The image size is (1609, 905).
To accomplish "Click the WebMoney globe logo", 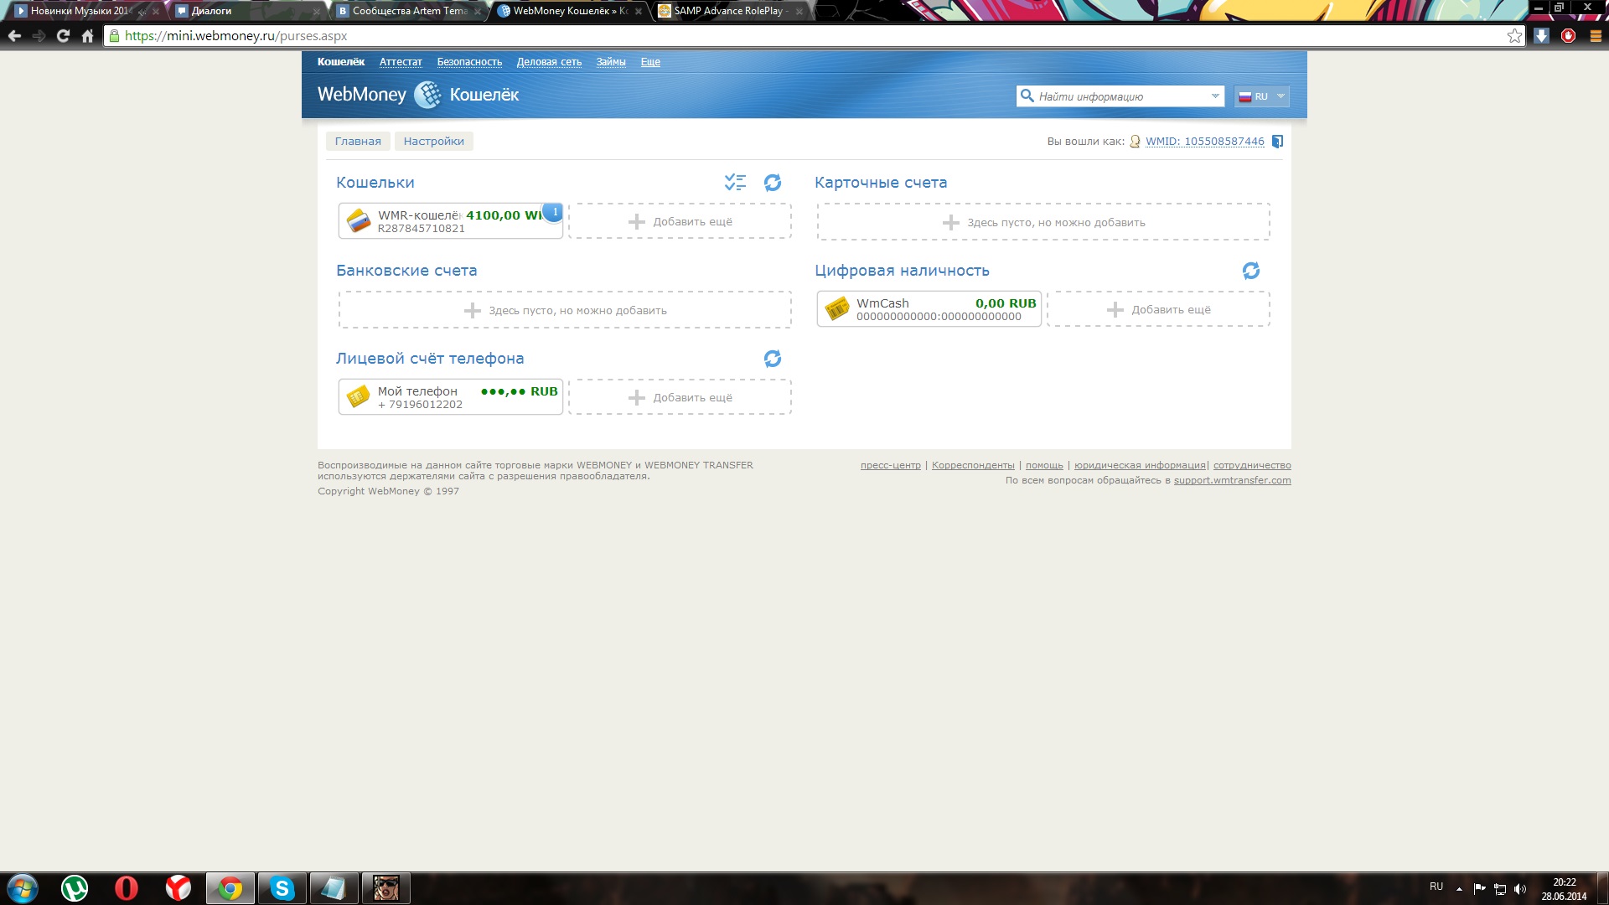I will click(427, 95).
